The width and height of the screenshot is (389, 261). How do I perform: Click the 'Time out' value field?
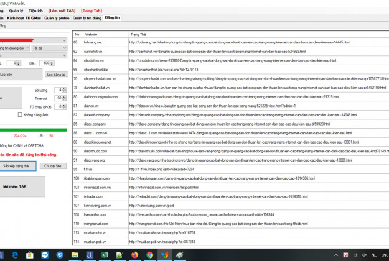tap(59, 98)
